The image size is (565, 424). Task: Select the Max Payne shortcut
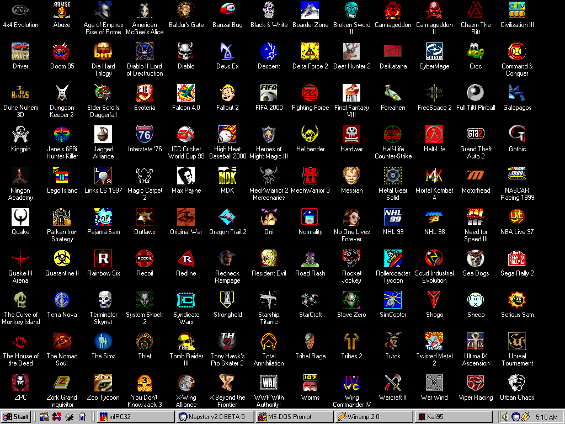186,176
